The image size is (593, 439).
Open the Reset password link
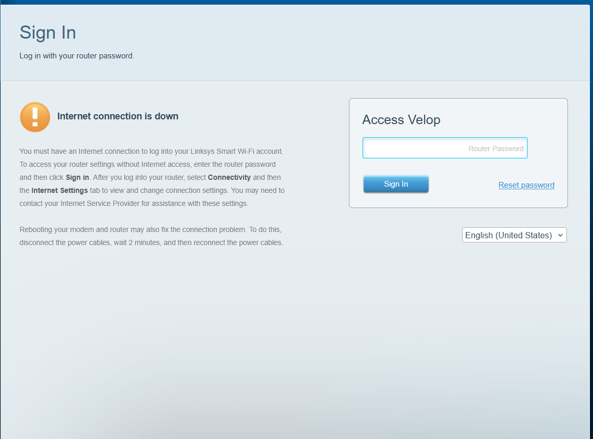pos(526,185)
